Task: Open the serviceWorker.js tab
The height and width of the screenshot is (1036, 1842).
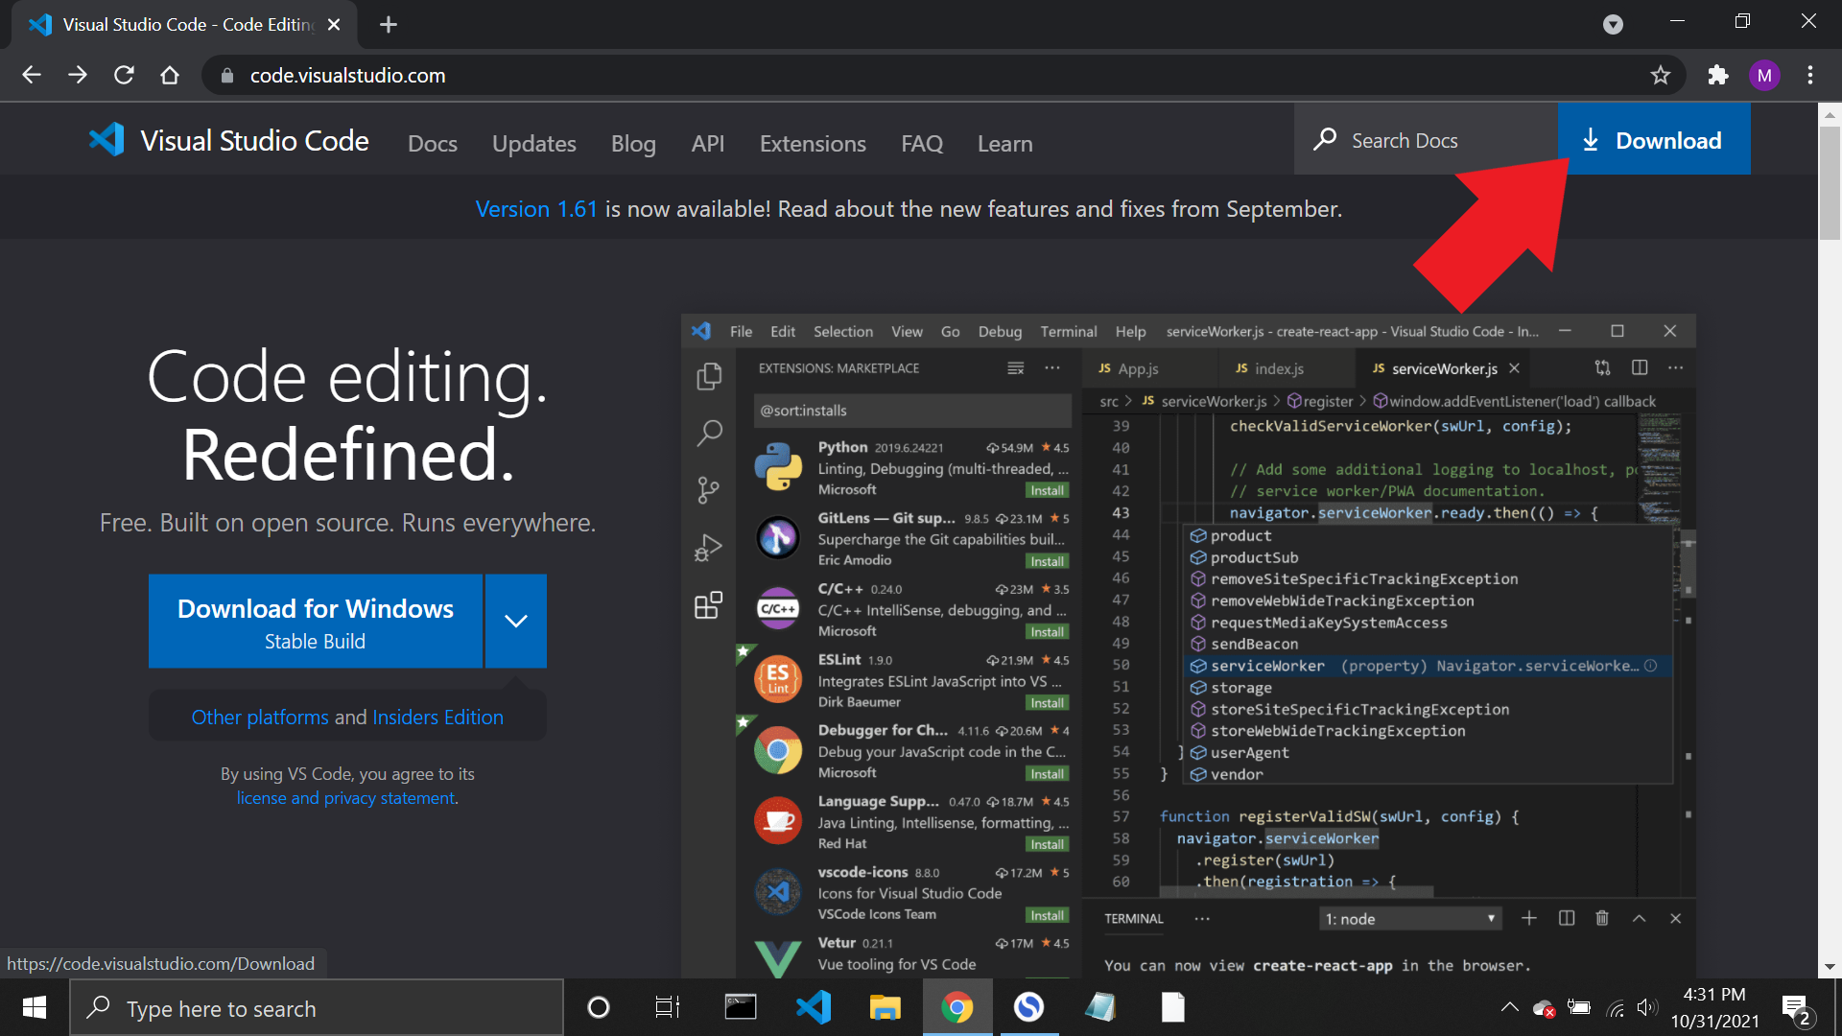Action: (x=1442, y=368)
